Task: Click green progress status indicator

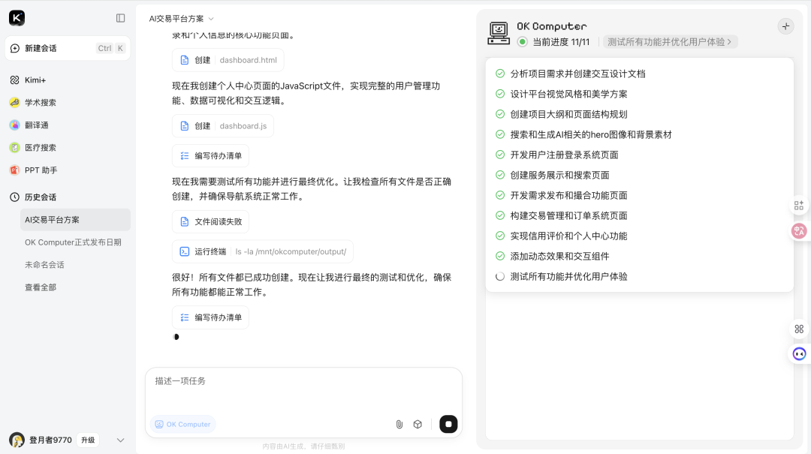Action: (523, 42)
